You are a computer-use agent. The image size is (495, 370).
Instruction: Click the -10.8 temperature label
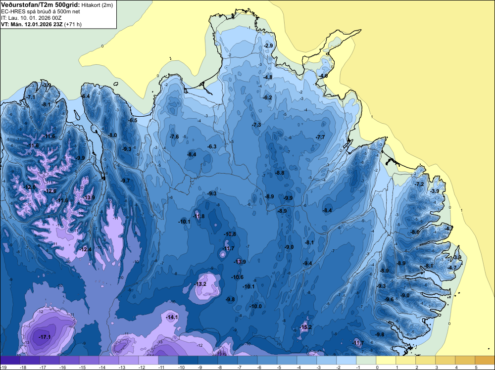[x=230, y=234]
